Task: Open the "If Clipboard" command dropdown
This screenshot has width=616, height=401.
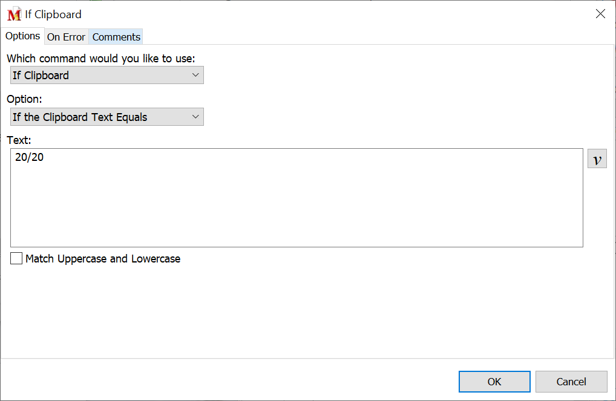Action: pyautogui.click(x=106, y=75)
